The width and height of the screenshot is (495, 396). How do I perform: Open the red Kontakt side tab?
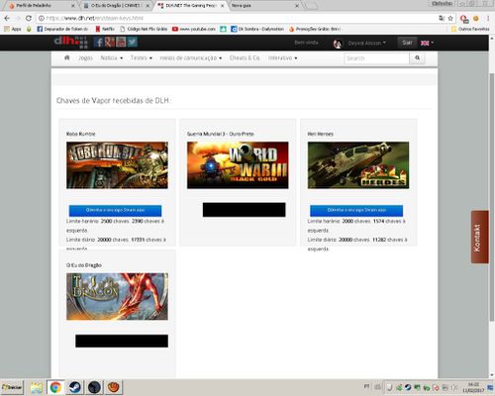tap(479, 237)
